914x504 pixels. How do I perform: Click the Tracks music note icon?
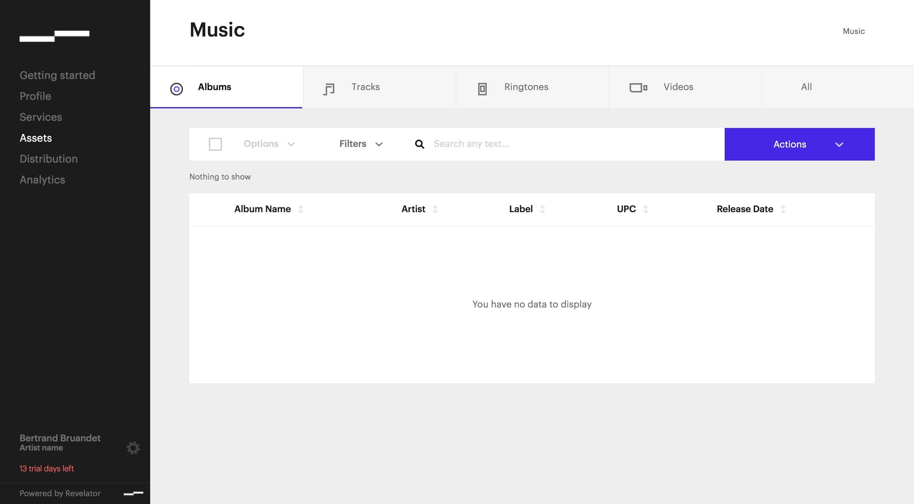pyautogui.click(x=329, y=89)
